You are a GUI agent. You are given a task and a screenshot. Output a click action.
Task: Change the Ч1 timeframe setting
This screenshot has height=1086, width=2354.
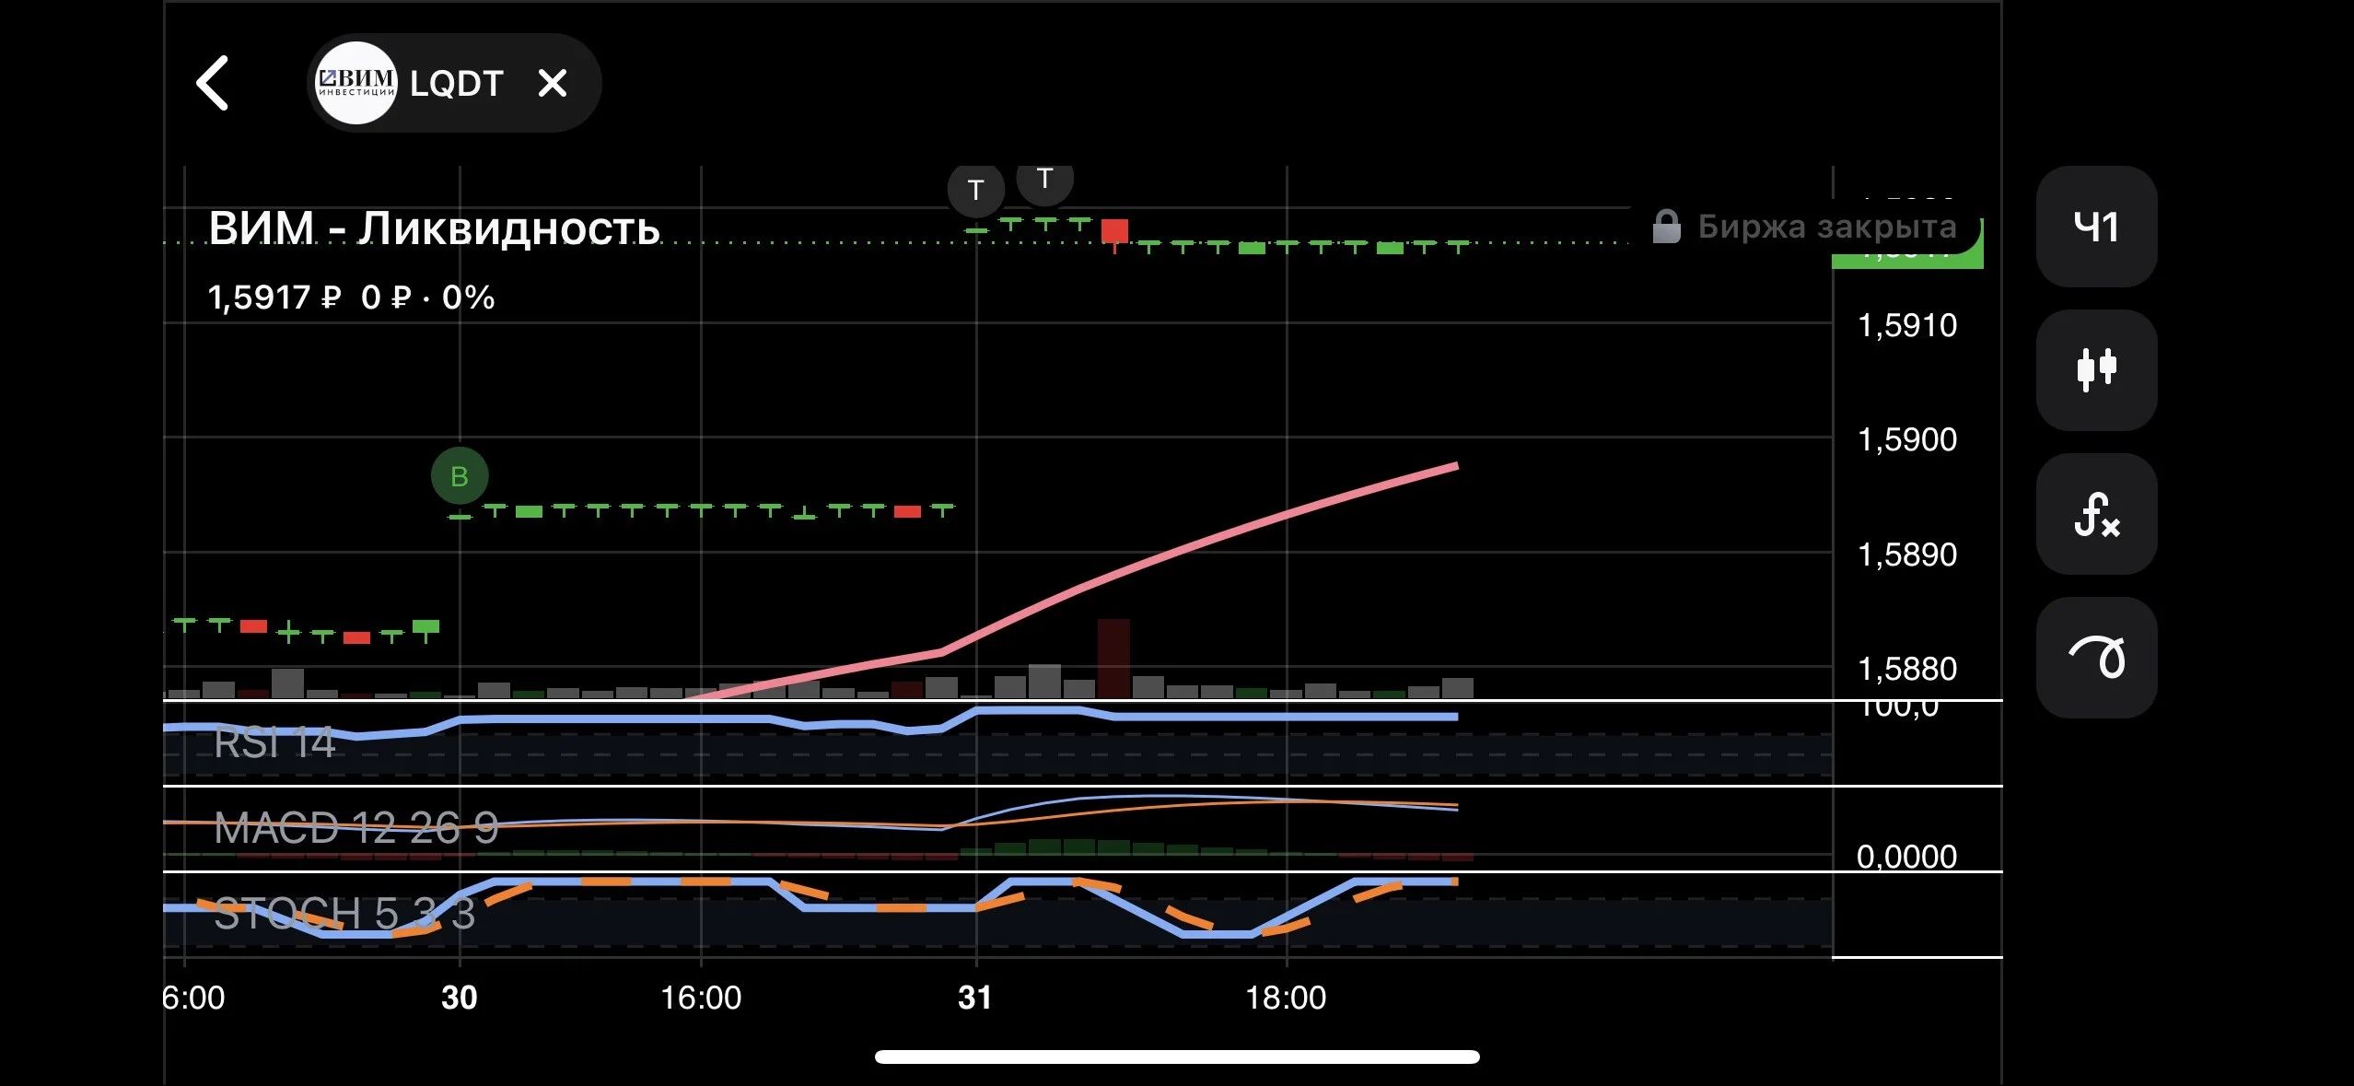(2096, 227)
